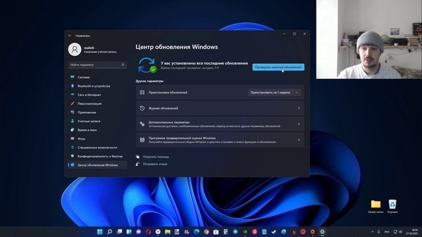
Task: Open the taskbar clock and date
Action: (x=412, y=232)
